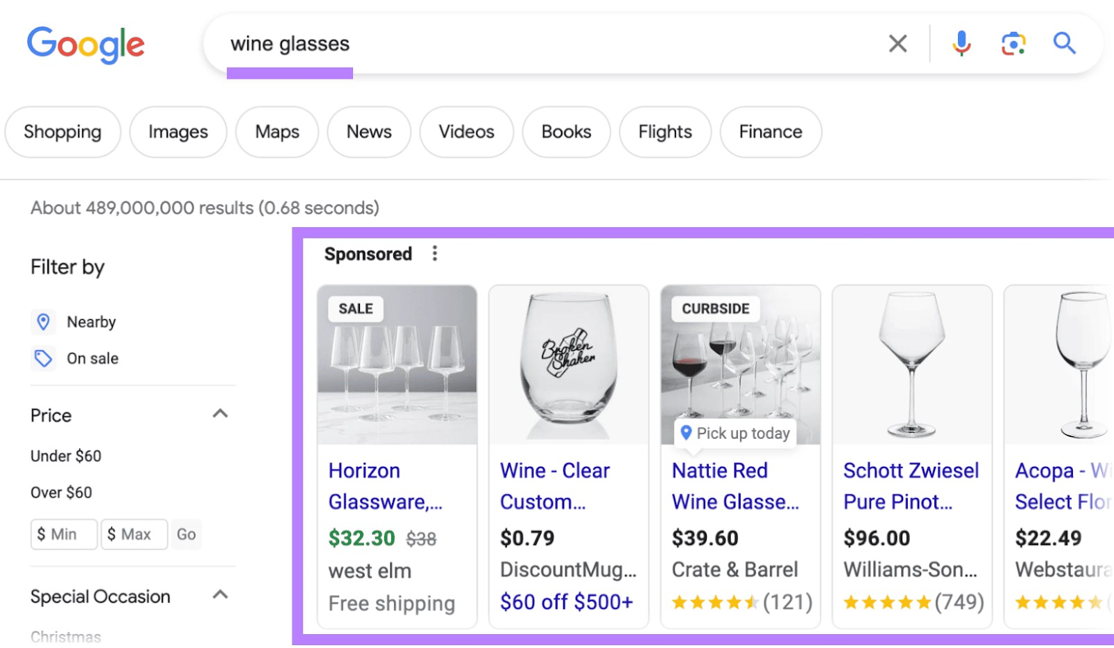Viewport: 1114px width, 648px height.
Task: Collapse the Special Occasion section
Action: coord(220,594)
